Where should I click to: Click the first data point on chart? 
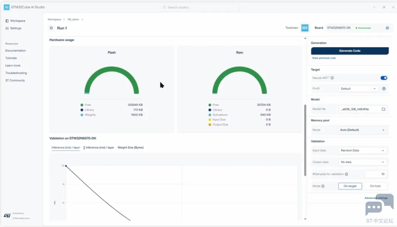66,166
